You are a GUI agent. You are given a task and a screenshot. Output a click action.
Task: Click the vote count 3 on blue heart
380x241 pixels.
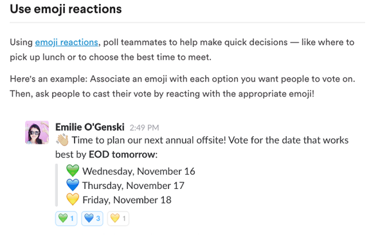(98, 219)
